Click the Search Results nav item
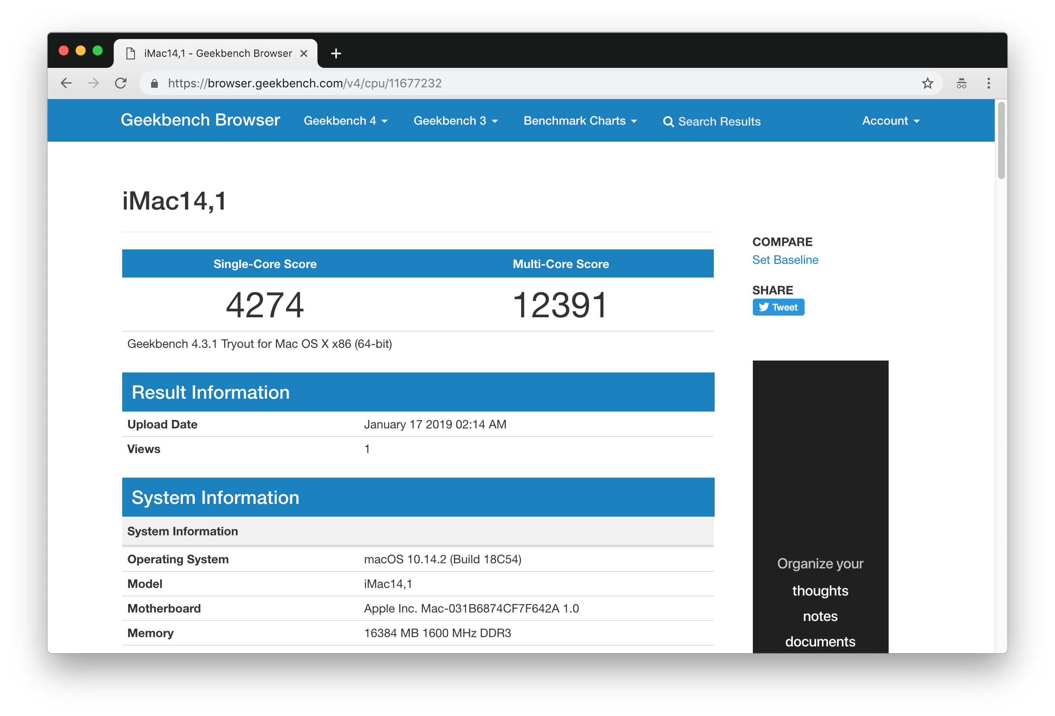This screenshot has width=1055, height=716. click(712, 122)
